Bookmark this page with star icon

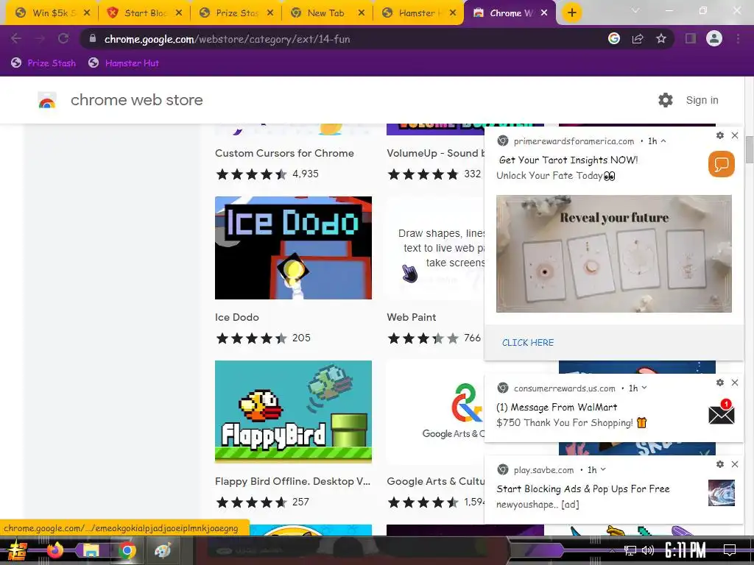pyautogui.click(x=661, y=38)
